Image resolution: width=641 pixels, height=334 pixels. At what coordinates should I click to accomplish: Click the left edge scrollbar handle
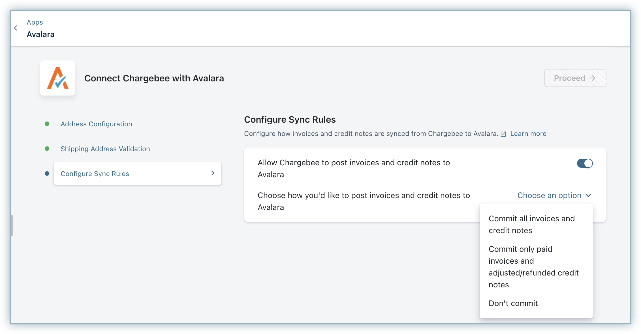click(12, 225)
